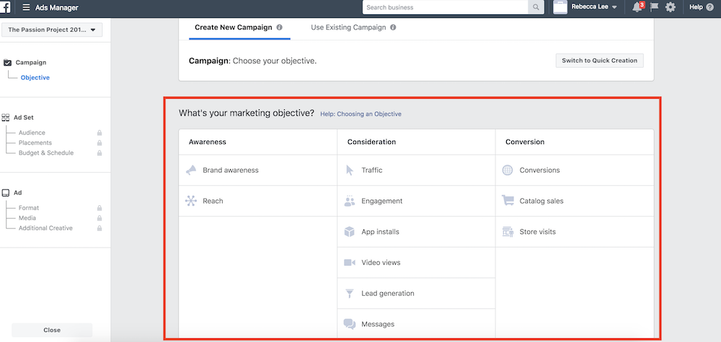Click the Conversions globe icon

(x=507, y=171)
